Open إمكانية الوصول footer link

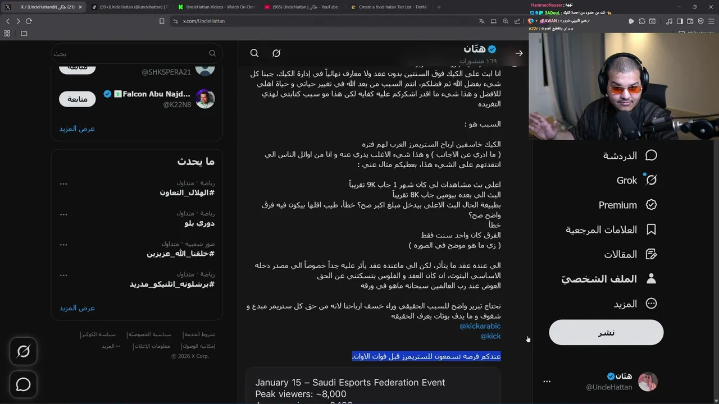[x=198, y=346]
